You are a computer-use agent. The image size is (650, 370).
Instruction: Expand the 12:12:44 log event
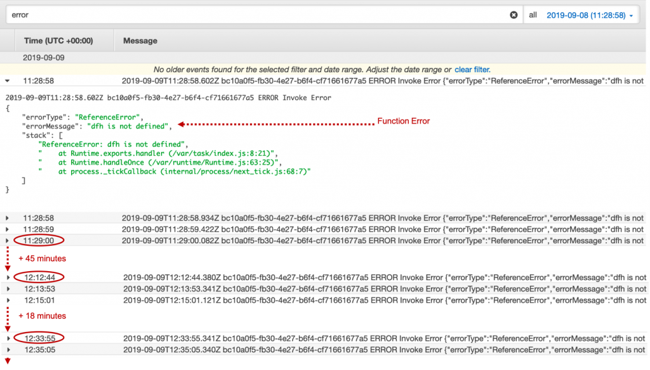coord(7,277)
